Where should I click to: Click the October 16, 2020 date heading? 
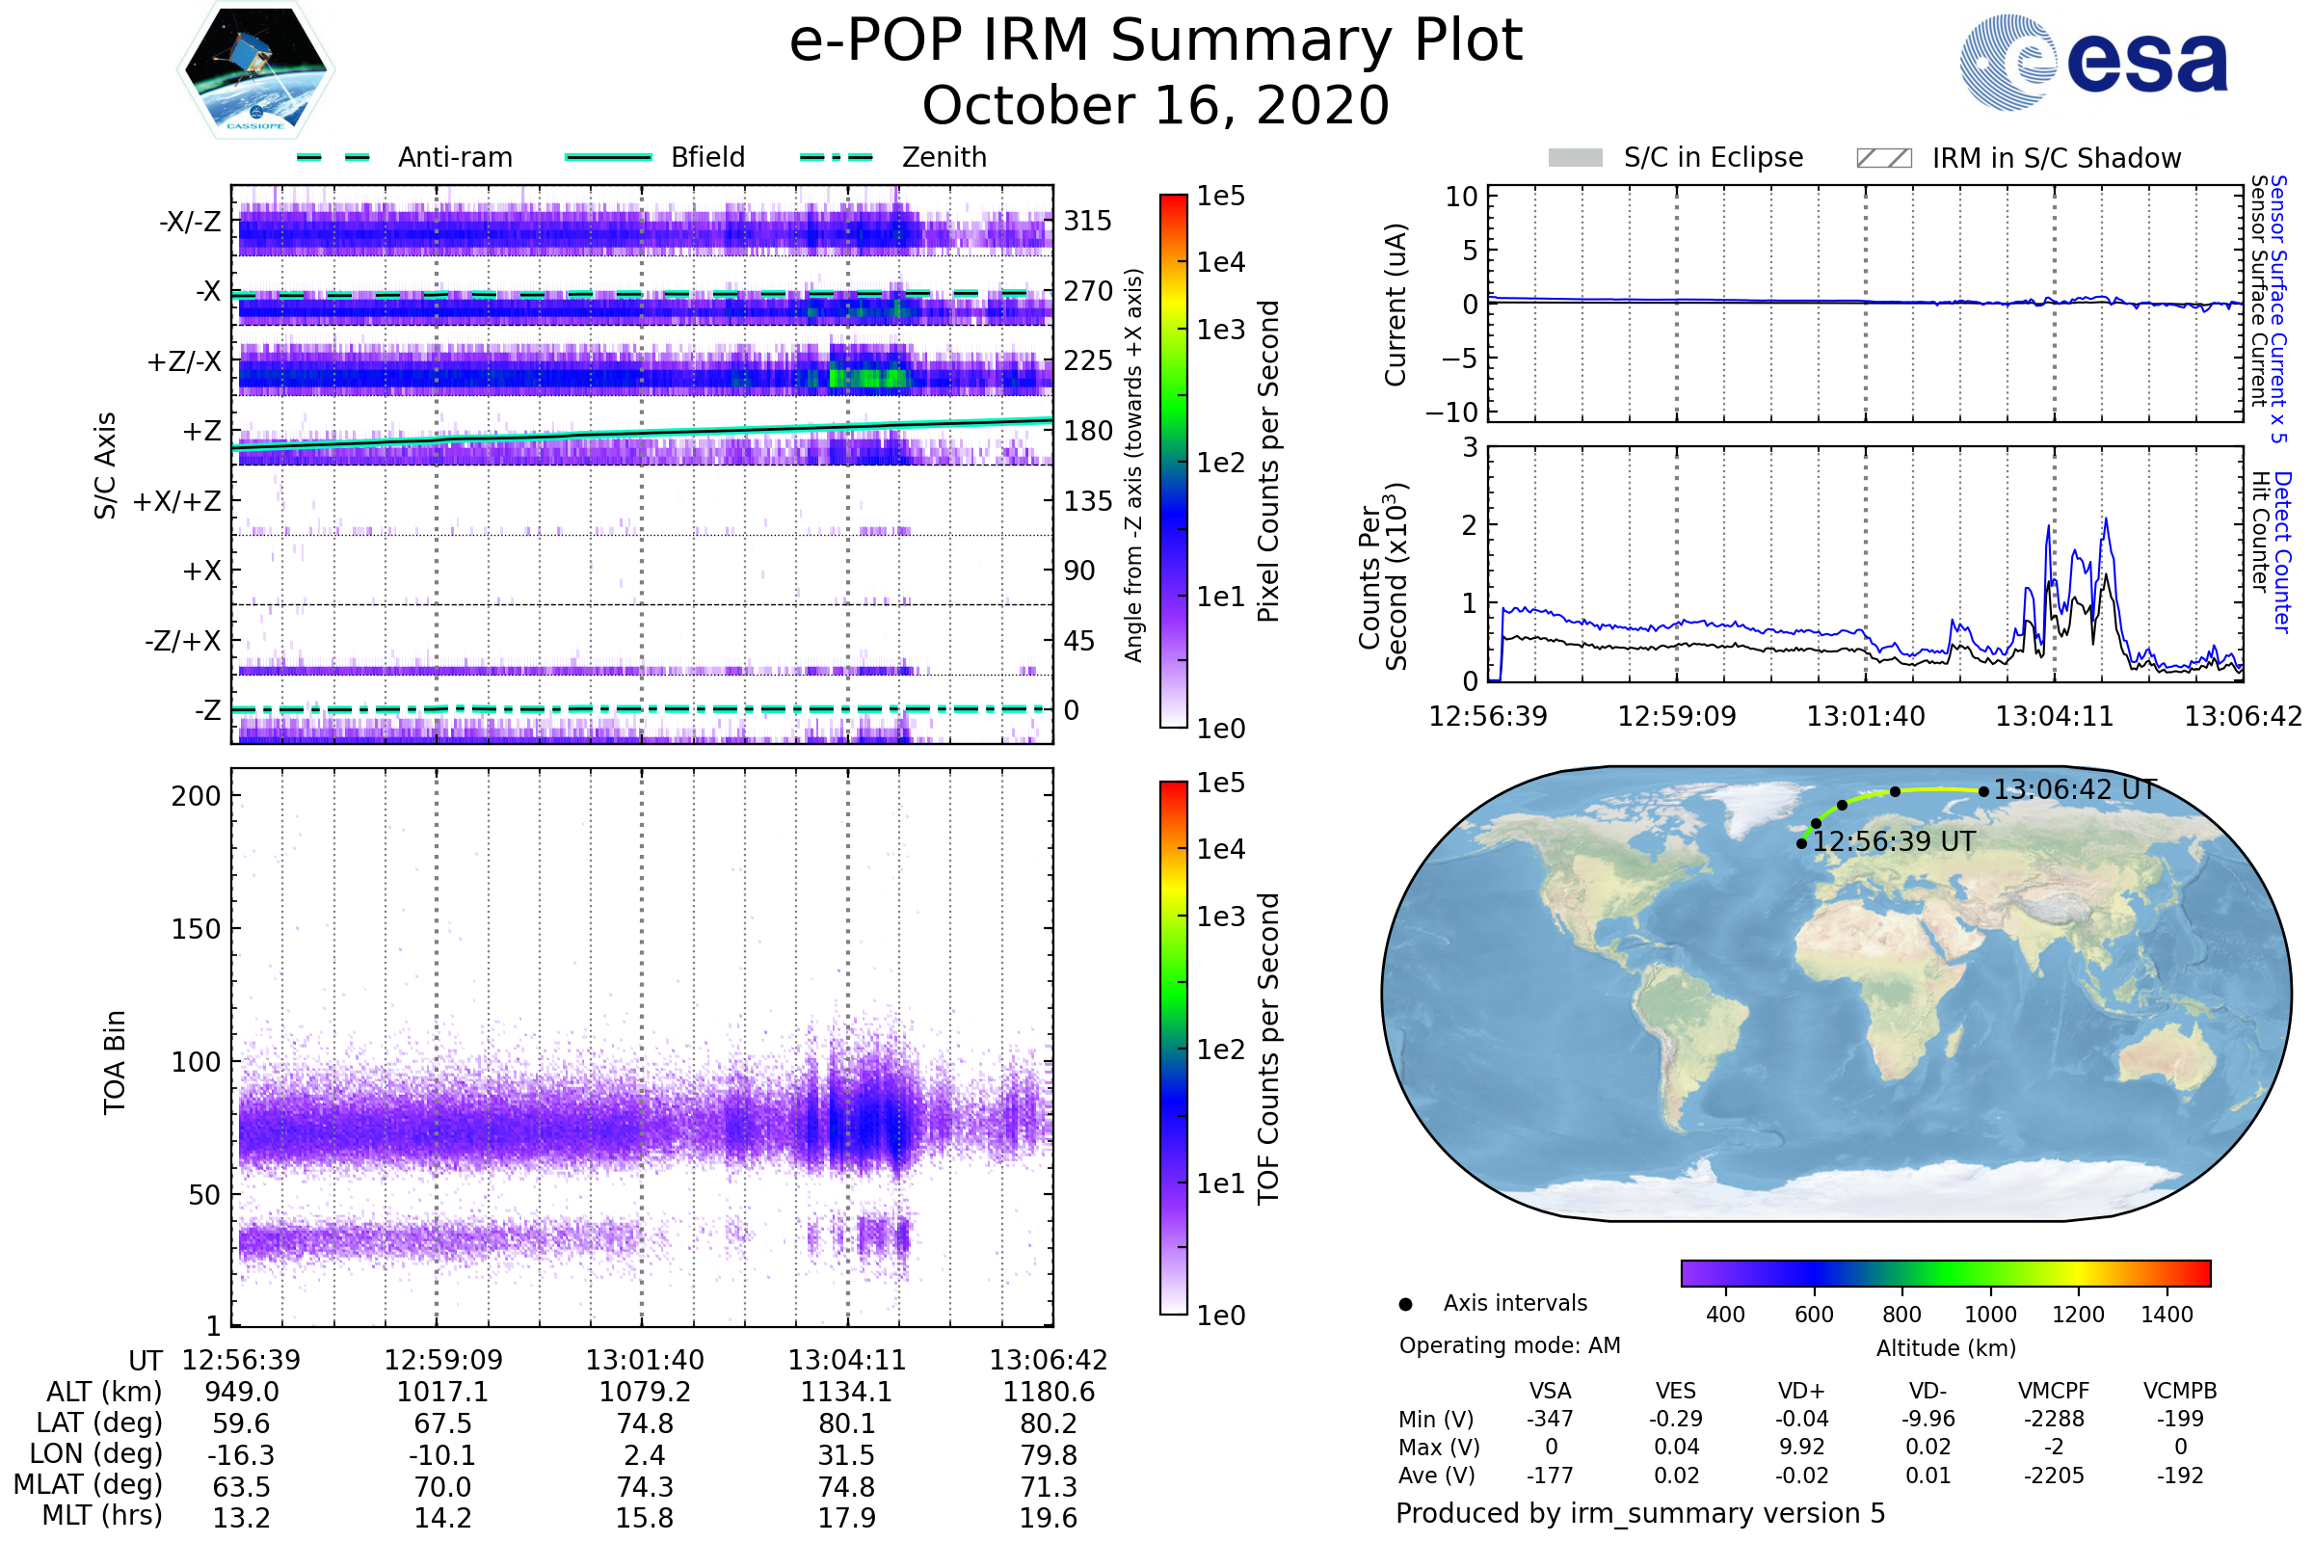[x=1156, y=106]
